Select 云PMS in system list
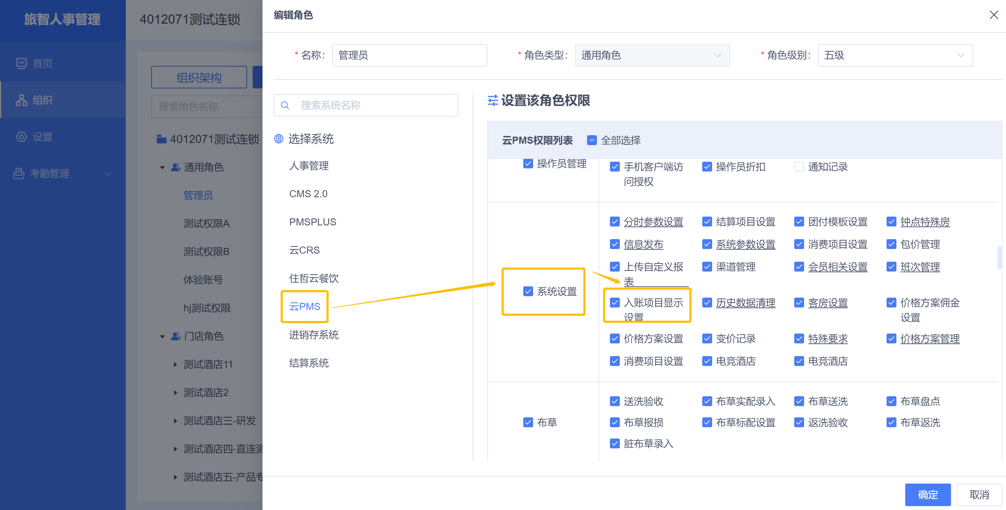This screenshot has width=1006, height=510. [x=304, y=306]
